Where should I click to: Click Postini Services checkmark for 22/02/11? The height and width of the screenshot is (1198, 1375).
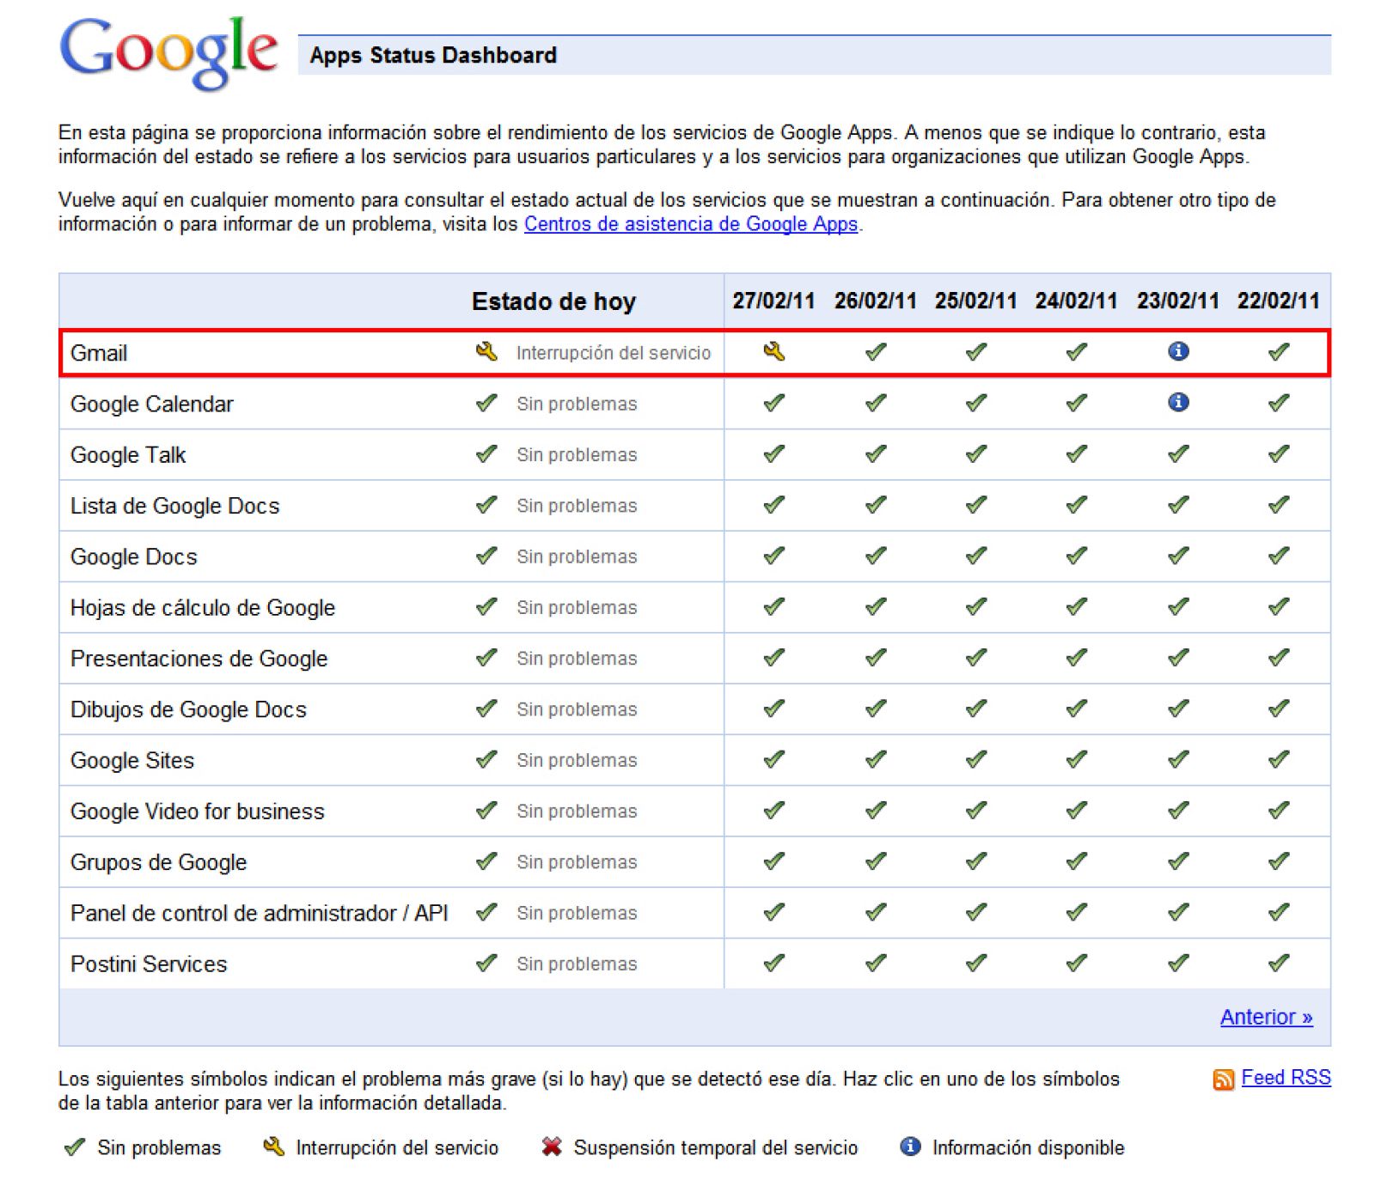(1279, 963)
